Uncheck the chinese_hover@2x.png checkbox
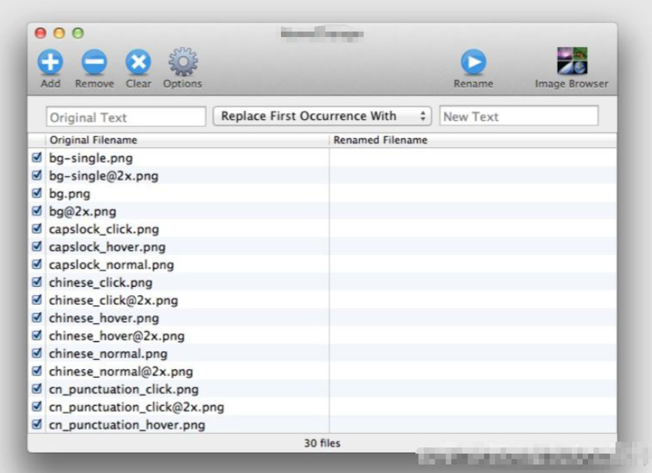 point(36,336)
